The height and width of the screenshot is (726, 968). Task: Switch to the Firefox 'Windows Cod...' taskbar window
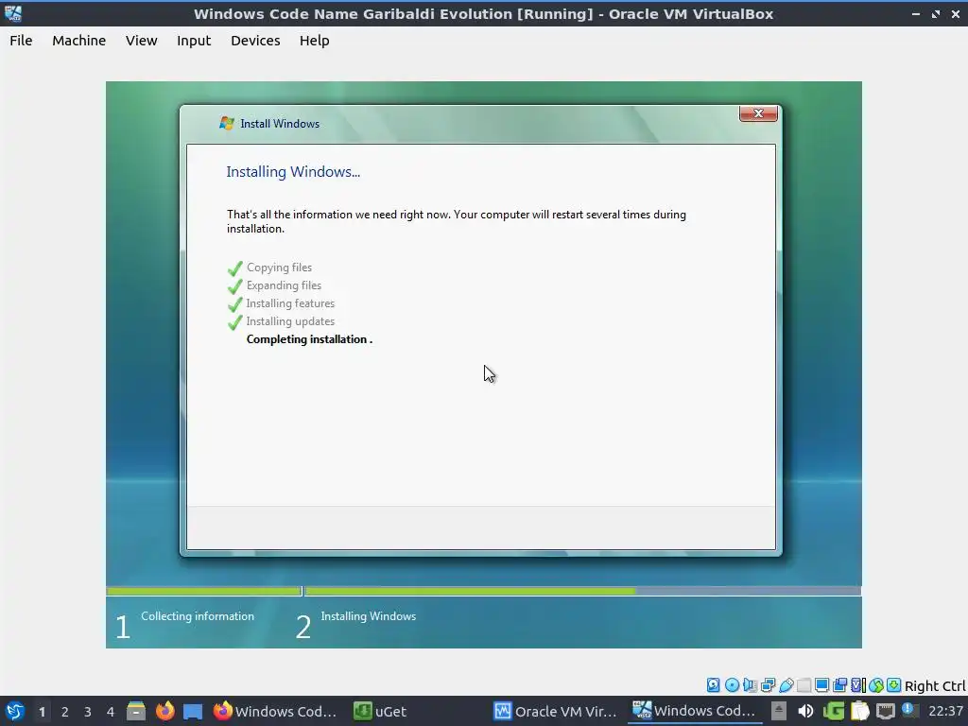275,711
